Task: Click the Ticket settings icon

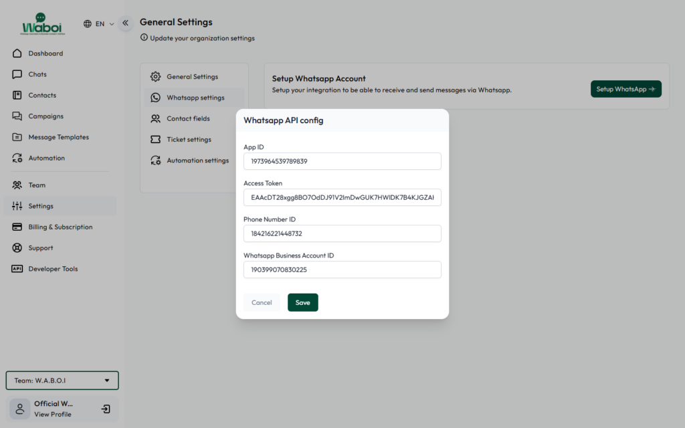Action: click(x=155, y=140)
